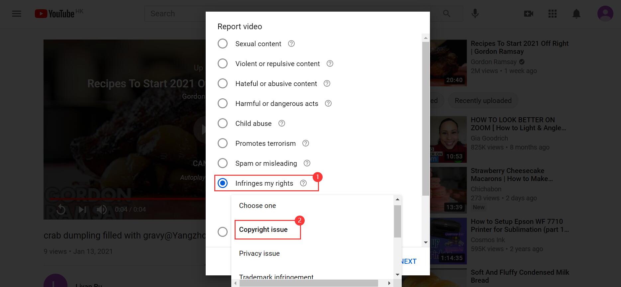Screen dimensions: 621x287
Task: Click the dropdown list's scroll up arrow
Action: [397, 199]
